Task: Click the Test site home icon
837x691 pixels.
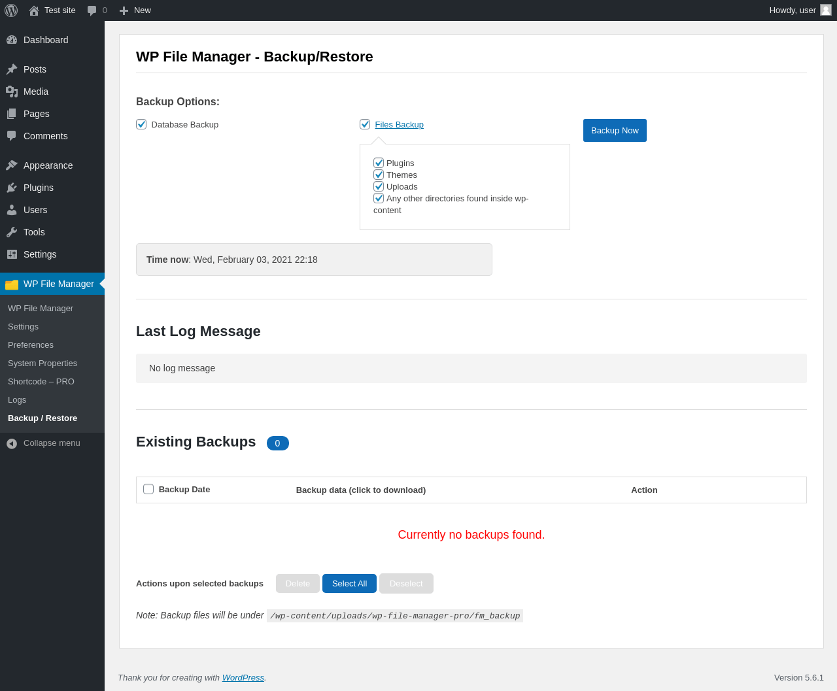Action: (x=34, y=10)
